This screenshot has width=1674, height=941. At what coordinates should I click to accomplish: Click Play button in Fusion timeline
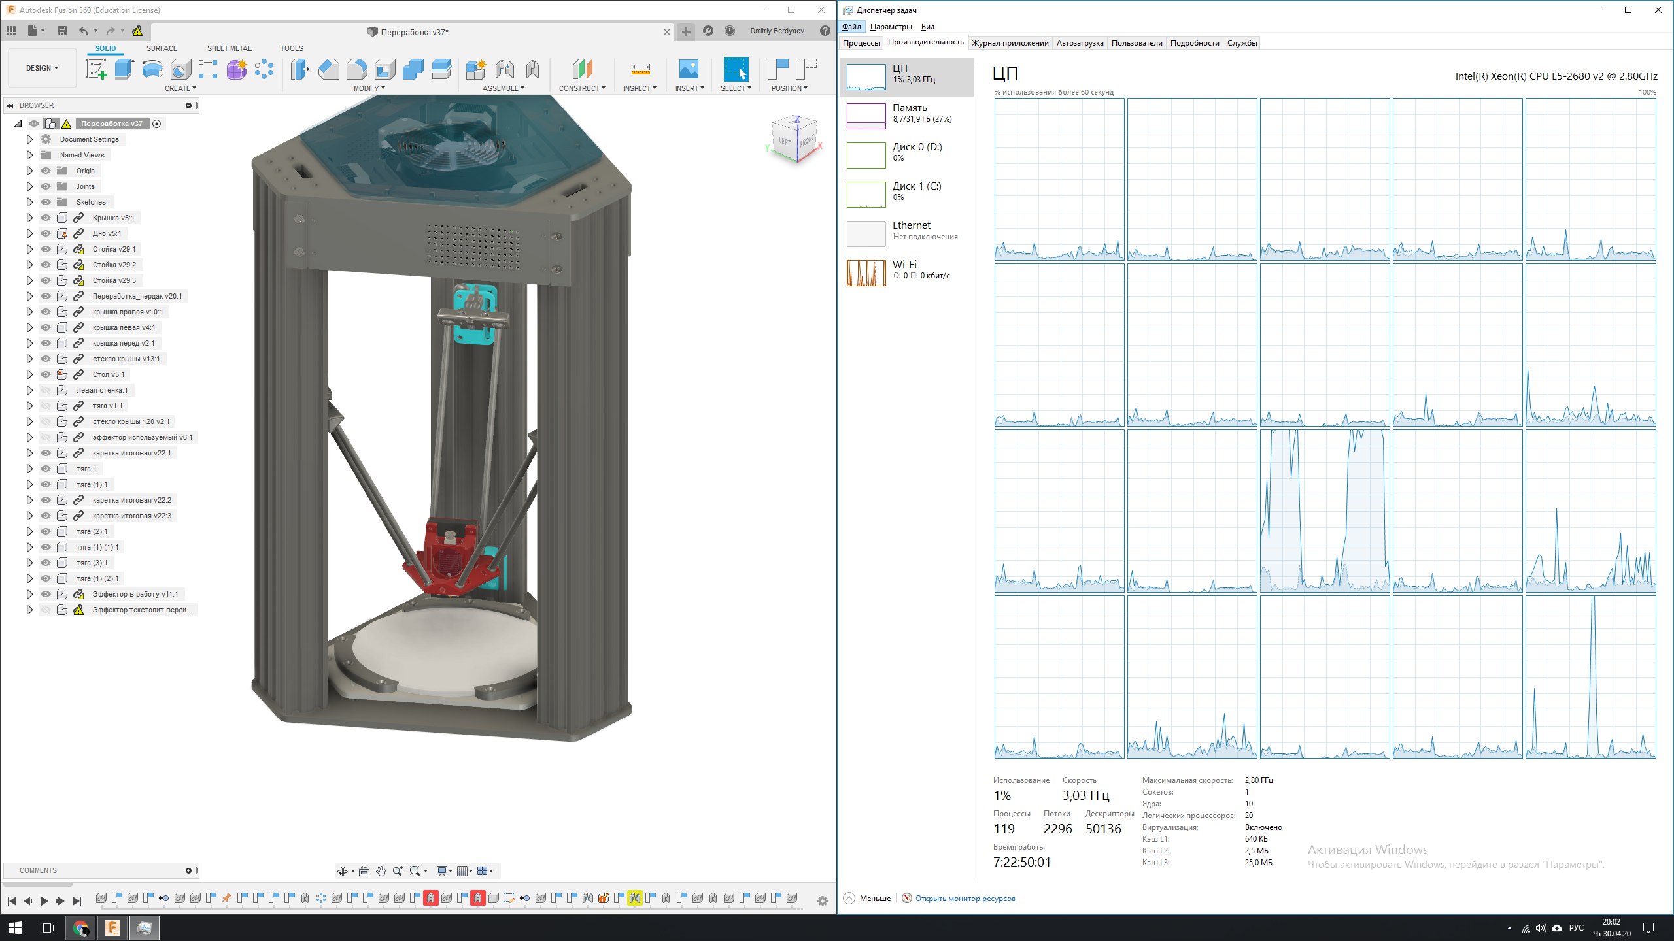(x=44, y=901)
